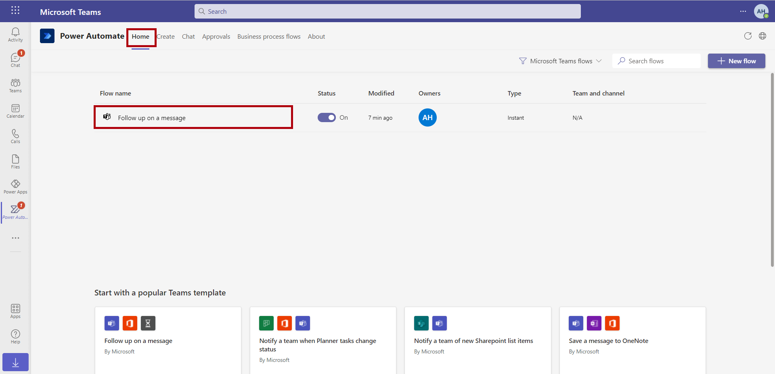775x374 pixels.
Task: Click the Owners column header
Action: [429, 93]
